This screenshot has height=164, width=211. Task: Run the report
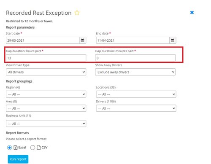[x=18, y=159]
